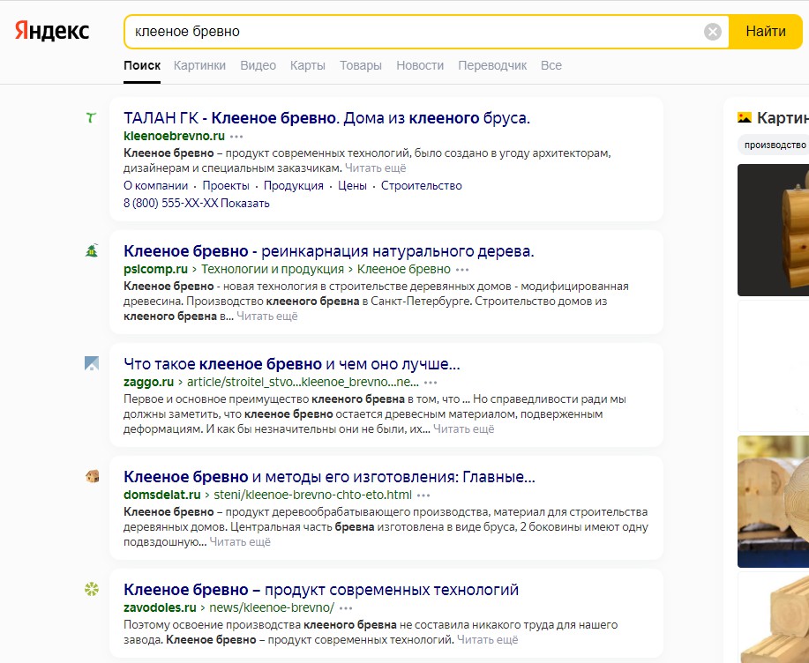Image resolution: width=809 pixels, height=663 pixels.
Task: Expand 'Читать ещё' in the ТАЛАН ГК snippet
Action: pos(375,168)
